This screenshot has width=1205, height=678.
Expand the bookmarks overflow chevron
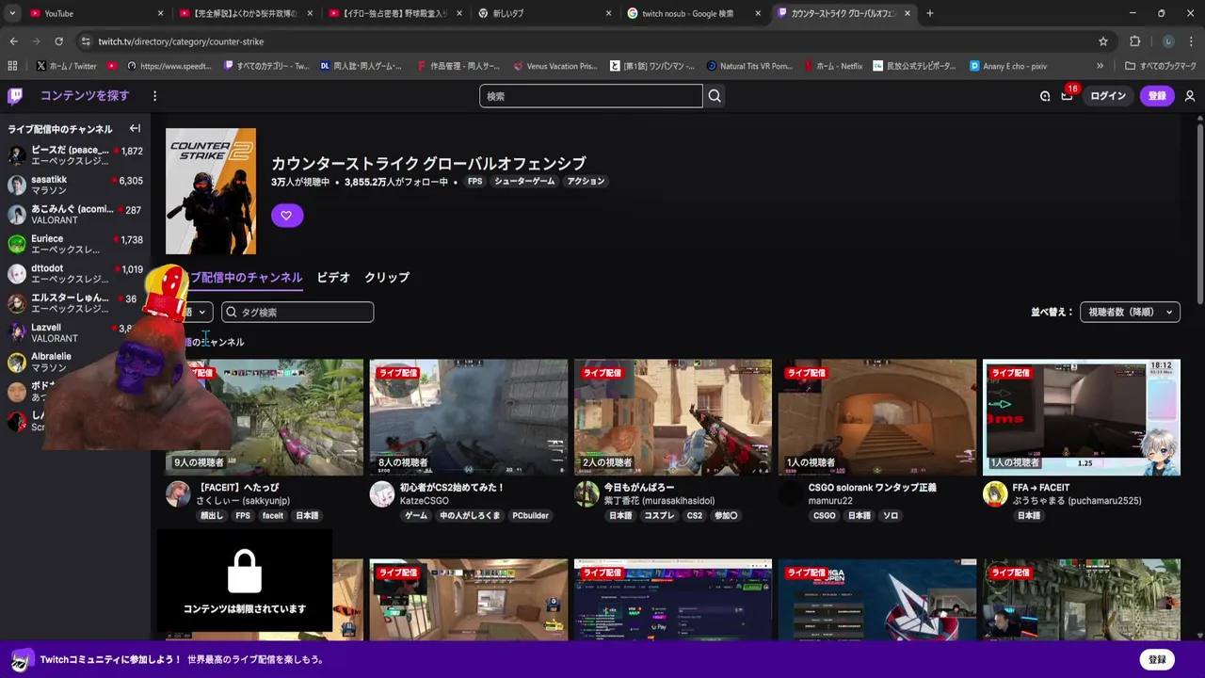pos(1100,66)
